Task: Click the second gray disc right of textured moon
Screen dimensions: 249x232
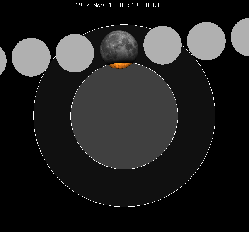Action: pyautogui.click(x=206, y=41)
